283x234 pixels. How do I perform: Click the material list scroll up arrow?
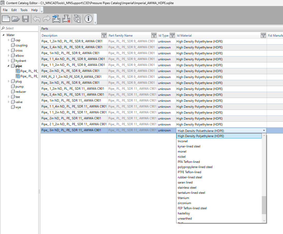coord(264,136)
